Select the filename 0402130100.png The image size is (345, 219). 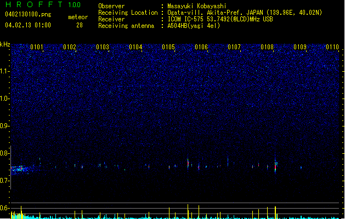(x=28, y=14)
